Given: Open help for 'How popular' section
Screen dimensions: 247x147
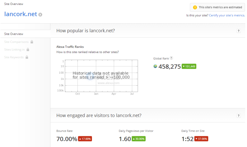Looking at the screenshot, I should click(238, 31).
